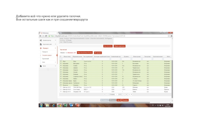Uncheck the Supermarket row checkbox
The width and height of the screenshot is (212, 119).
coord(61,61)
